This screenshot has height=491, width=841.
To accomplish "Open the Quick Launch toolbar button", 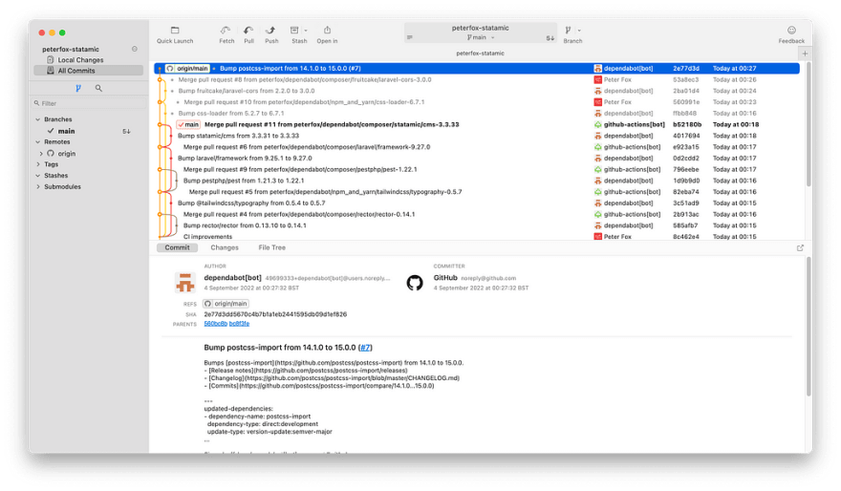I will tap(175, 34).
